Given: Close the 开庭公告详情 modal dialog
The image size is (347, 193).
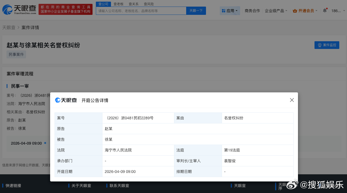Looking at the screenshot, I should (x=292, y=100).
